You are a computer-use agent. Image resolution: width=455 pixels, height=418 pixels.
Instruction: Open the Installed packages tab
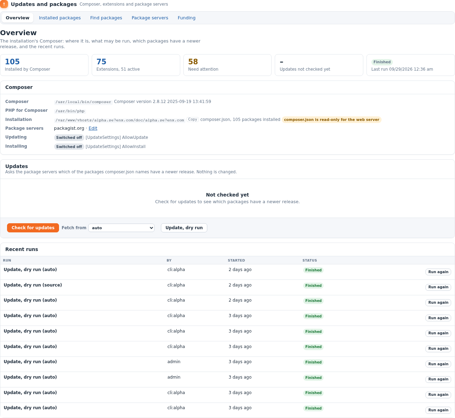pyautogui.click(x=60, y=18)
